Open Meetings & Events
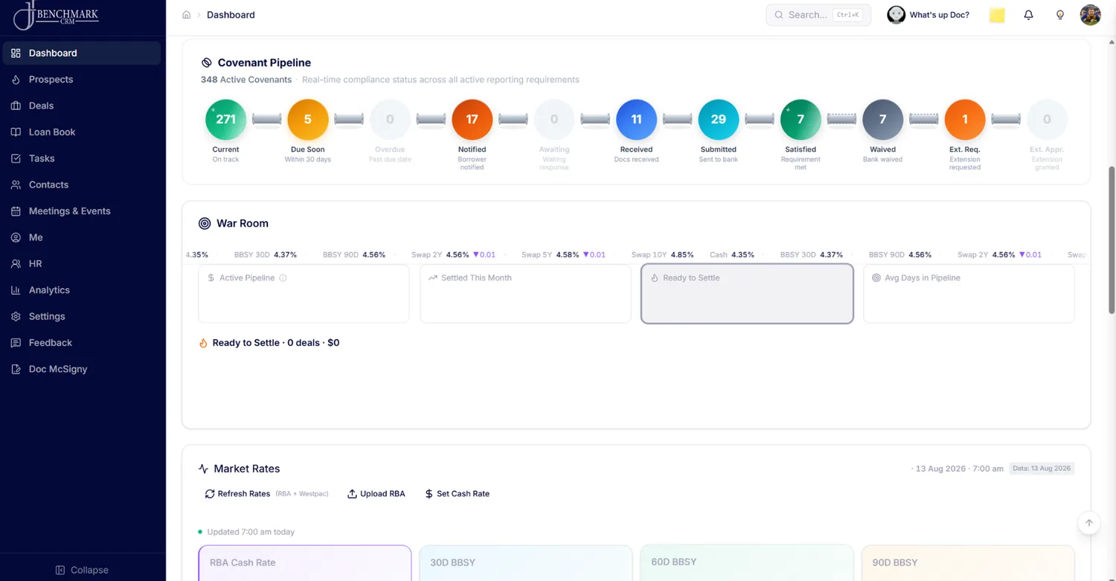Image resolution: width=1116 pixels, height=581 pixels. tap(82, 211)
